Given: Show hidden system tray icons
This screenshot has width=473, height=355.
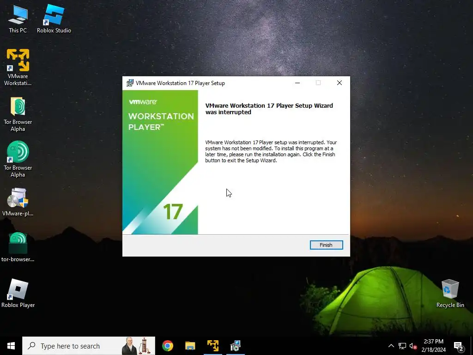Looking at the screenshot, I should coord(391,346).
